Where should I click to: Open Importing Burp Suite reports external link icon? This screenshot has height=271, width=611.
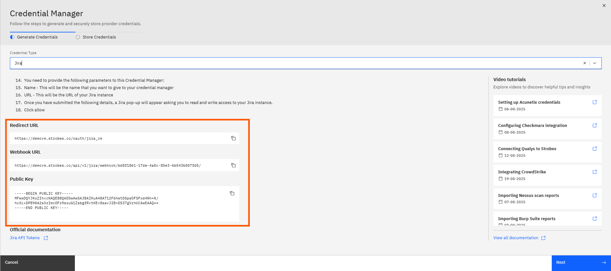click(x=594, y=219)
